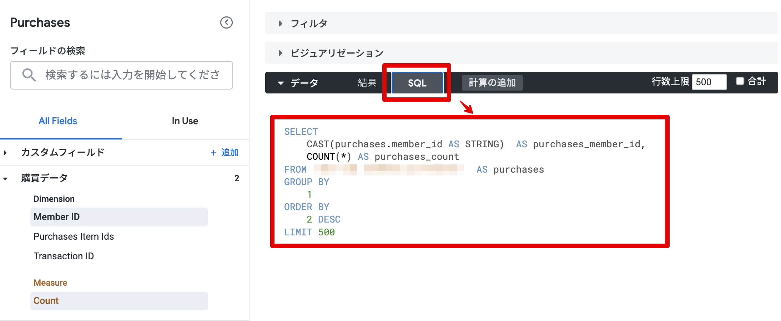Click the plus icon beside 追加
The height and width of the screenshot is (321, 781).
pos(213,153)
